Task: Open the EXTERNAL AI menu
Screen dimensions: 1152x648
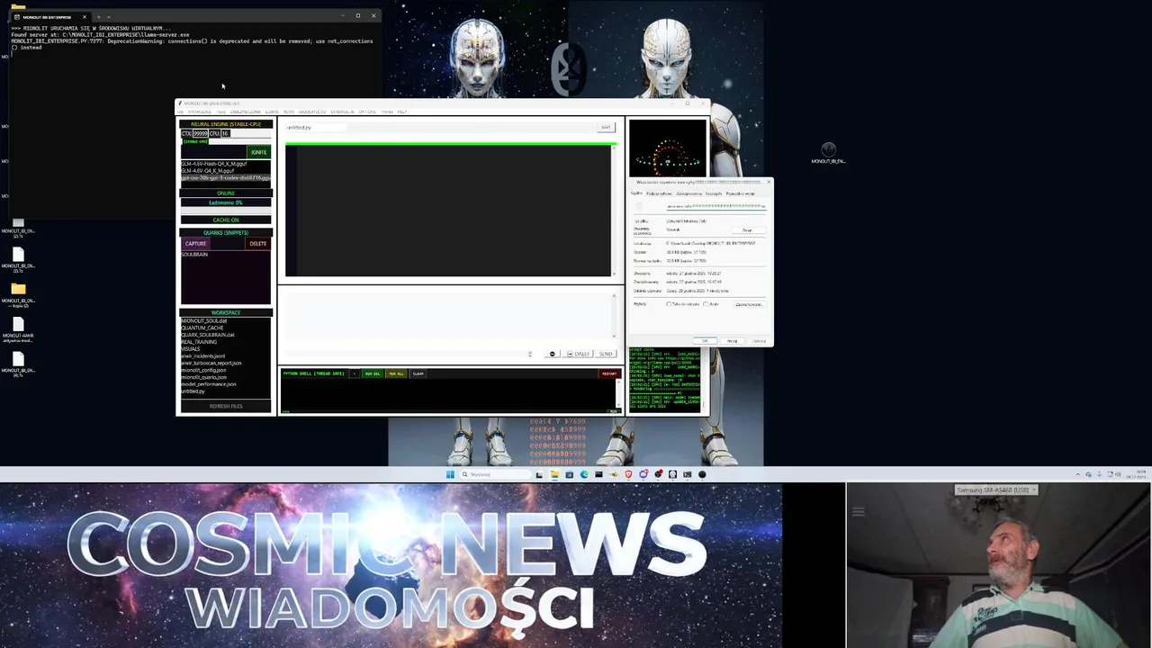Action: pos(342,112)
